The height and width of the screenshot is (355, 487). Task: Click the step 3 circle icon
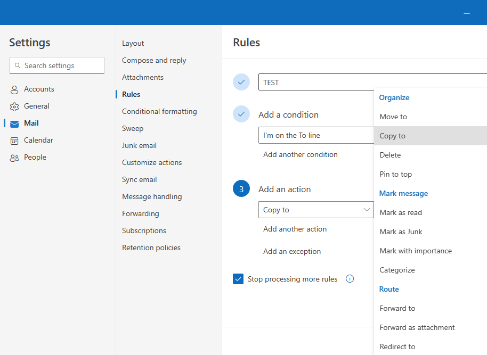pyautogui.click(x=241, y=188)
